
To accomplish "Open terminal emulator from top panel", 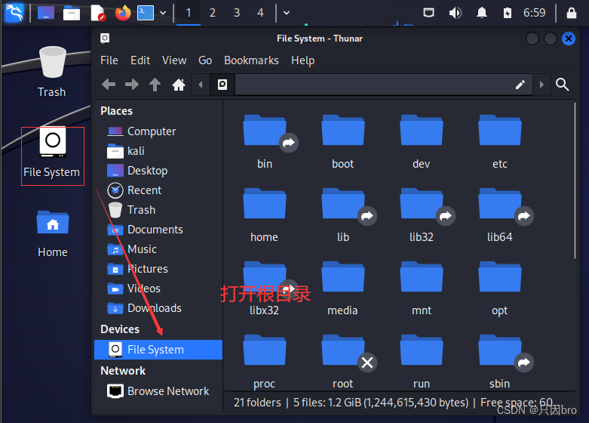I will point(146,13).
